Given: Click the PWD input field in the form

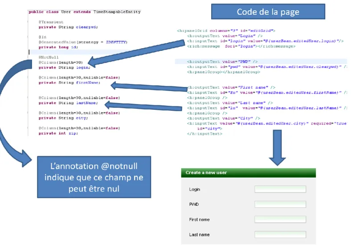Looking at the screenshot, I should tap(280, 204).
